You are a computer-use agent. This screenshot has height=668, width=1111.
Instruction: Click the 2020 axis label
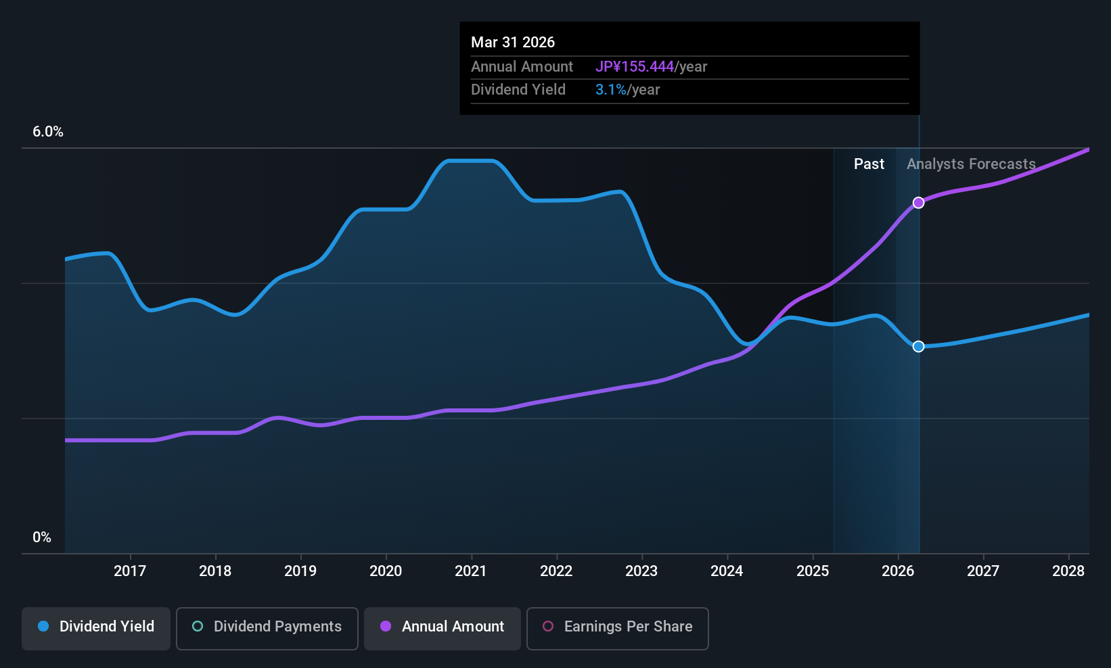[386, 571]
